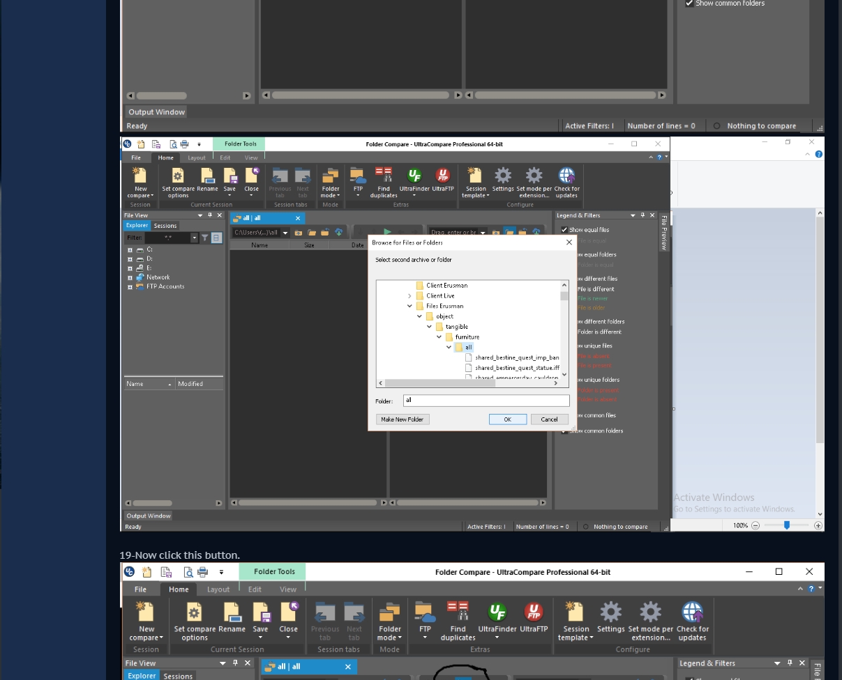The width and height of the screenshot is (842, 680).
Task: Select the furniture folder in dialog tree
Action: coord(467,337)
